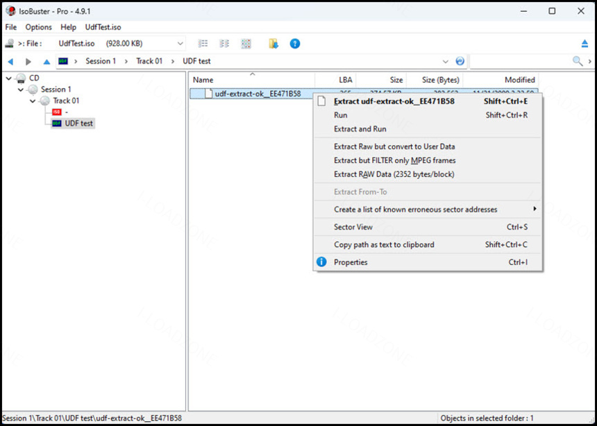This screenshot has height=426, width=597.
Task: Click the document icon beside Extract entry
Action: pyautogui.click(x=321, y=101)
